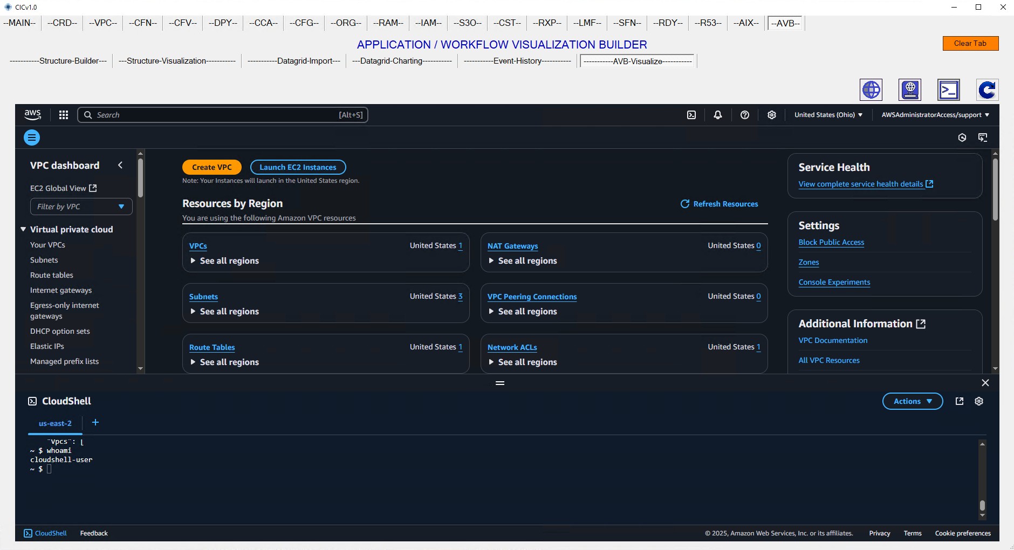Viewport: 1014px width, 550px height.
Task: Expand See all regions under VPCs
Action: coord(224,261)
